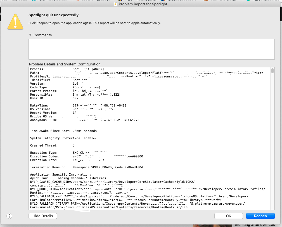Click the 'Code Type:' line
This screenshot has height=227, width=282.
(65, 87)
